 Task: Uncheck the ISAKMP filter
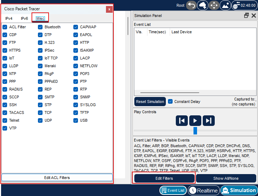[75, 50]
